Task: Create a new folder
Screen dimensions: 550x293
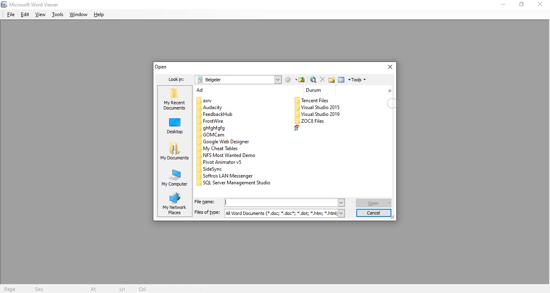Action: pos(332,80)
